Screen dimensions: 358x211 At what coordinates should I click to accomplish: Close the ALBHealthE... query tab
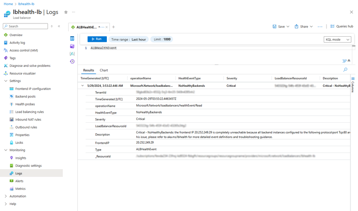point(106,27)
